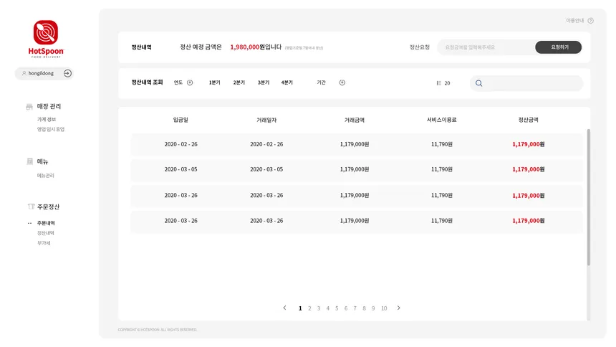Image resolution: width=616 pixels, height=347 pixels.
Task: Go to page 3
Action: [319, 308]
